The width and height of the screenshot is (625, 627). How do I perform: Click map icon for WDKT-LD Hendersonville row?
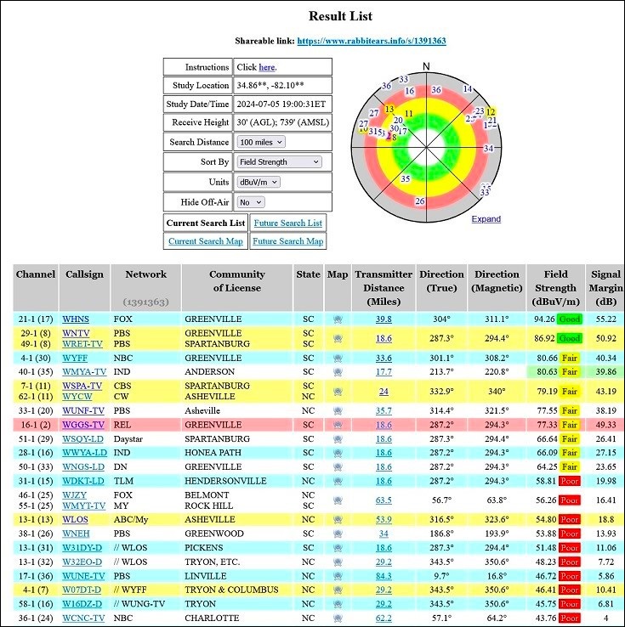click(338, 481)
